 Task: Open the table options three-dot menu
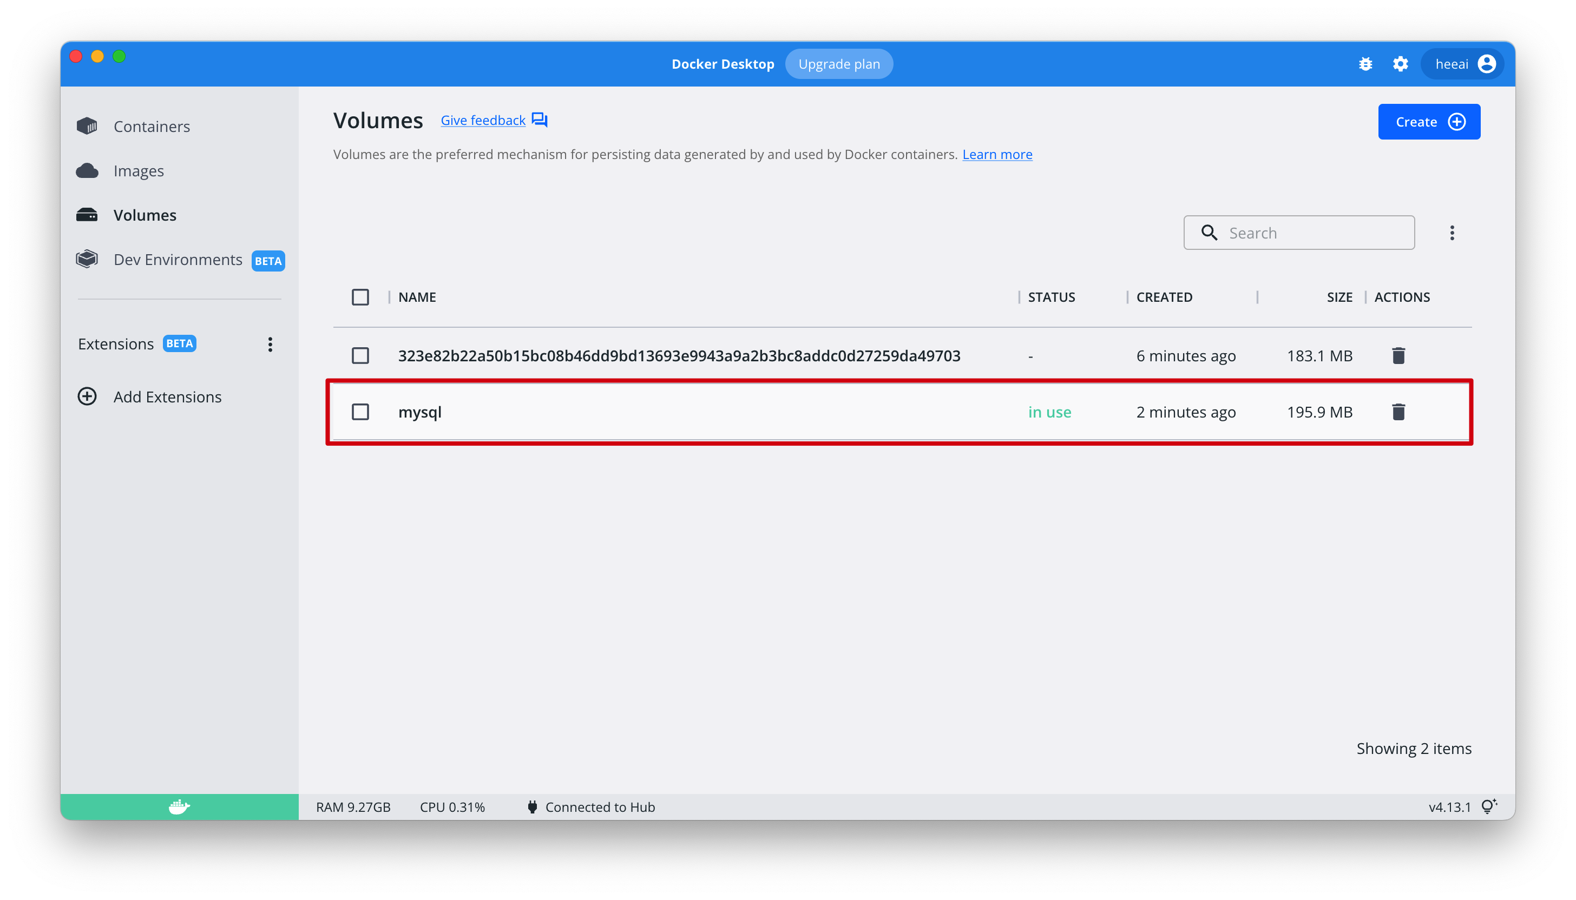tap(1452, 233)
